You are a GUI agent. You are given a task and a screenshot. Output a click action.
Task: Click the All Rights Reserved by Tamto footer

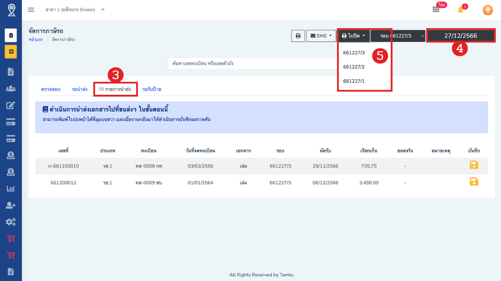pyautogui.click(x=262, y=275)
